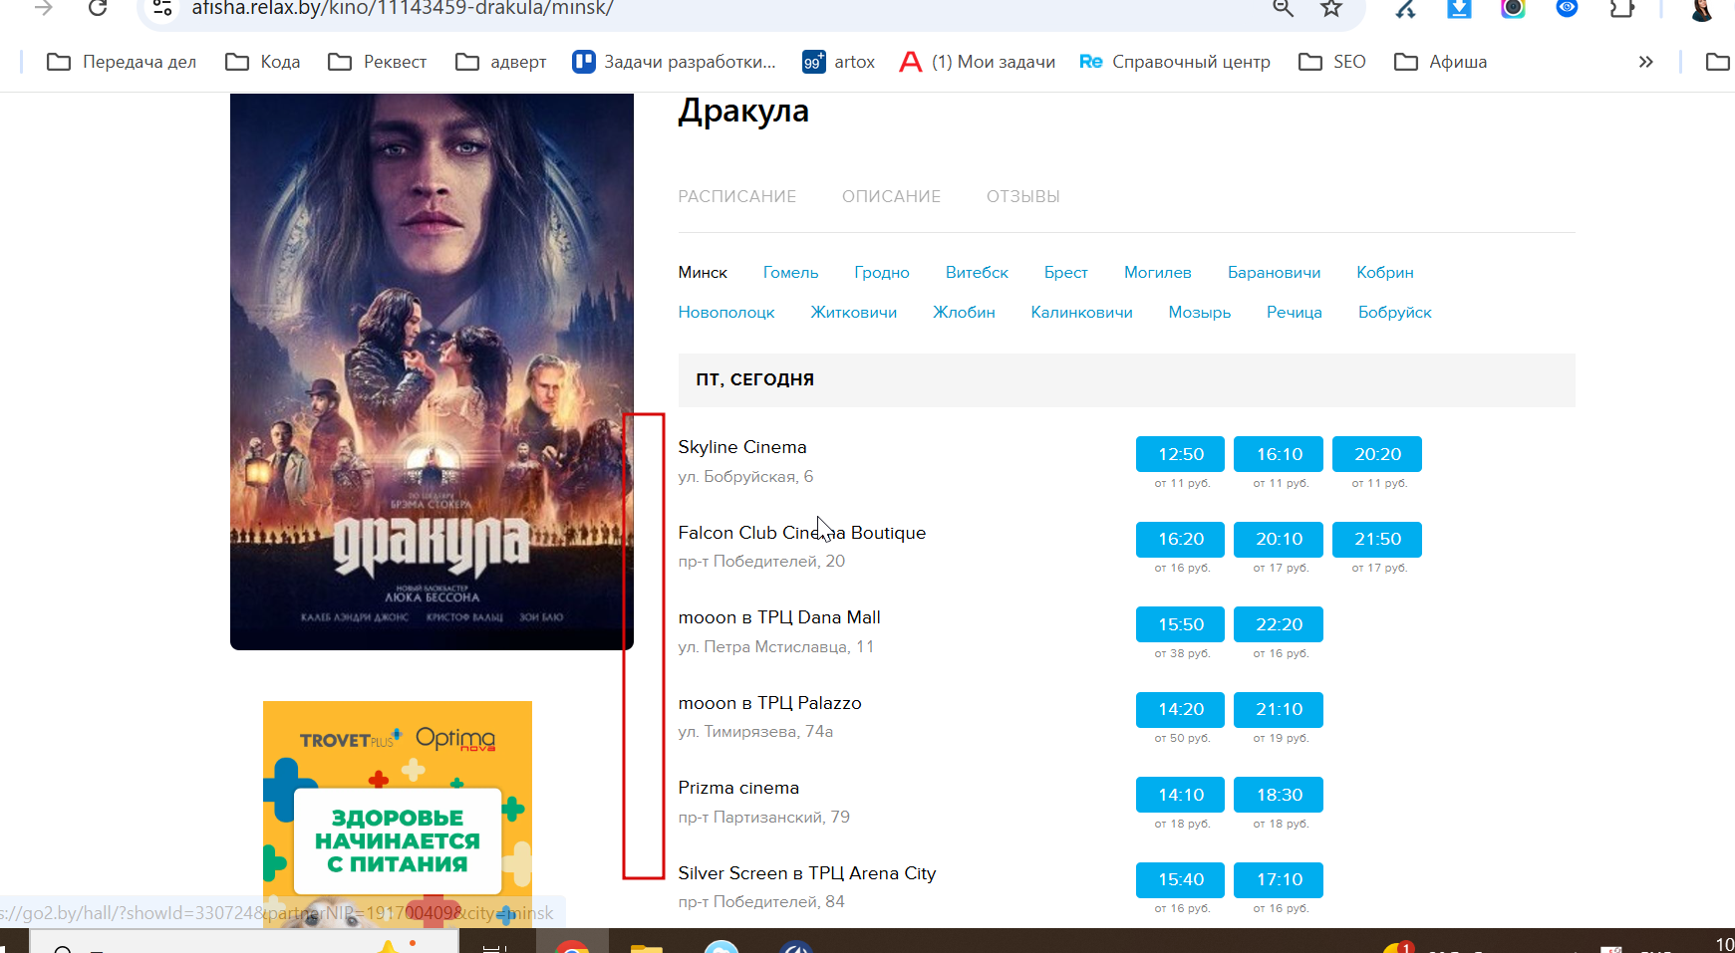The width and height of the screenshot is (1735, 953).
Task: Open Falcon Club Cinema Boutique link
Action: point(802,533)
